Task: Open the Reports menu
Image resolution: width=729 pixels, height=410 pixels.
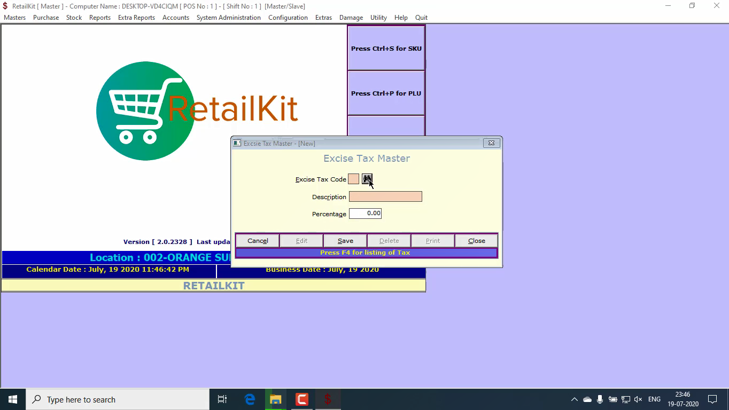Action: coord(100,18)
